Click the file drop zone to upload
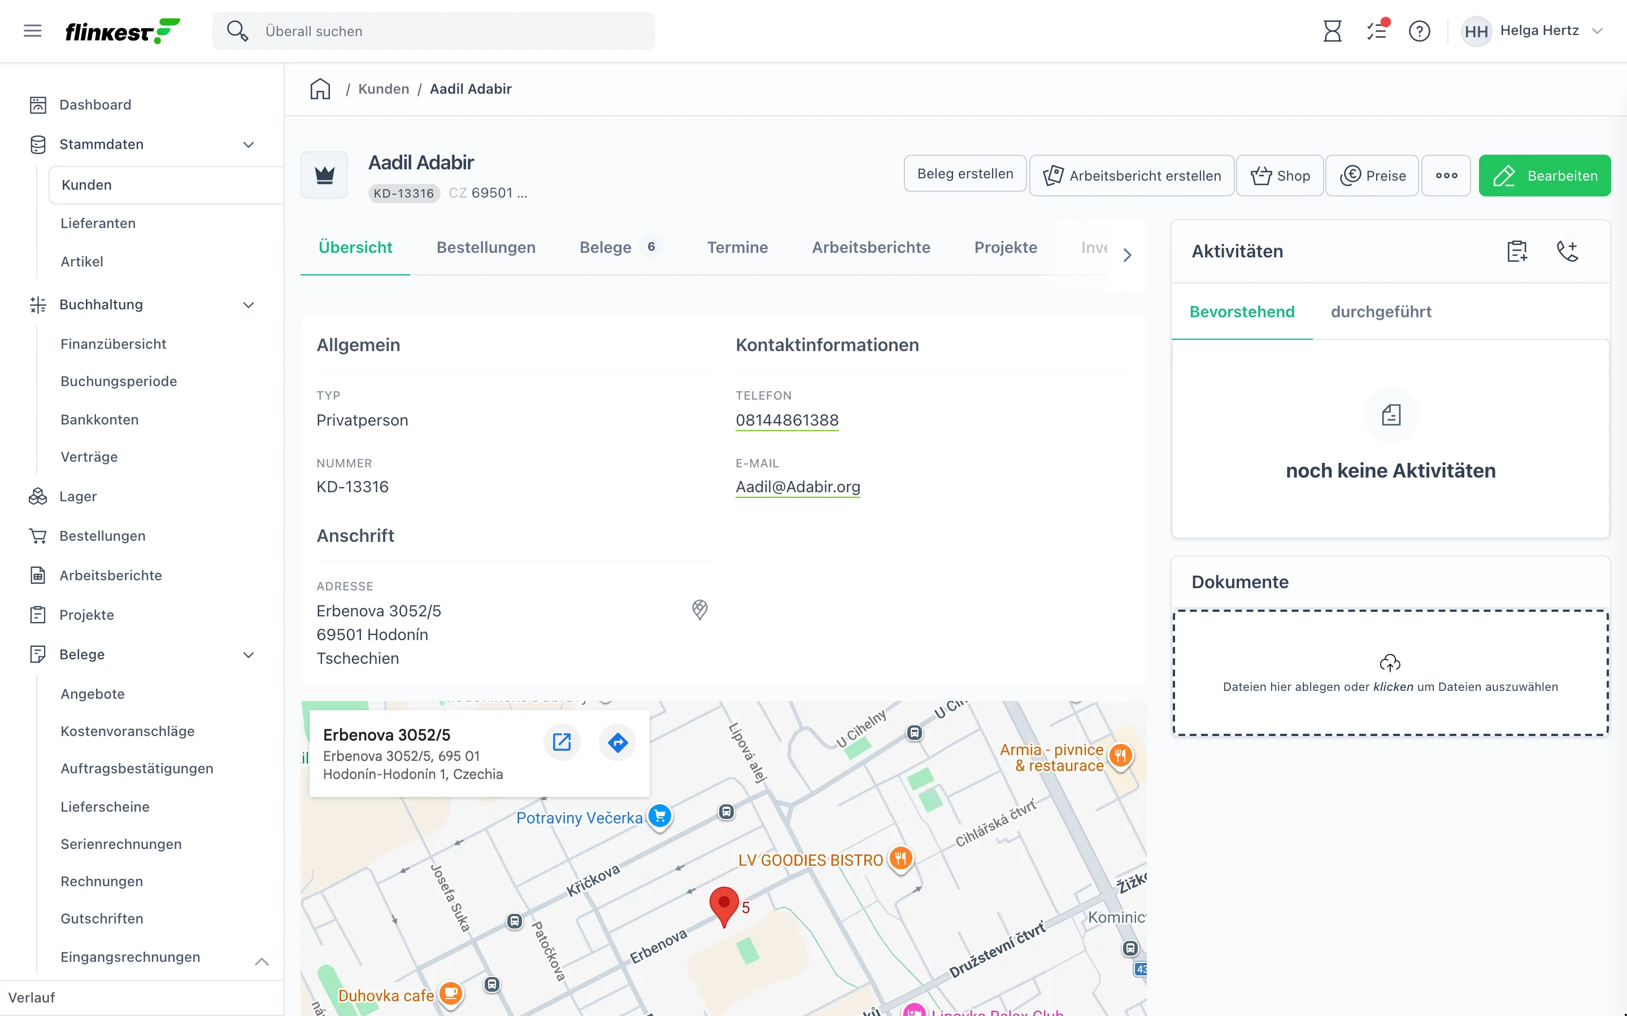The width and height of the screenshot is (1627, 1016). click(1390, 673)
